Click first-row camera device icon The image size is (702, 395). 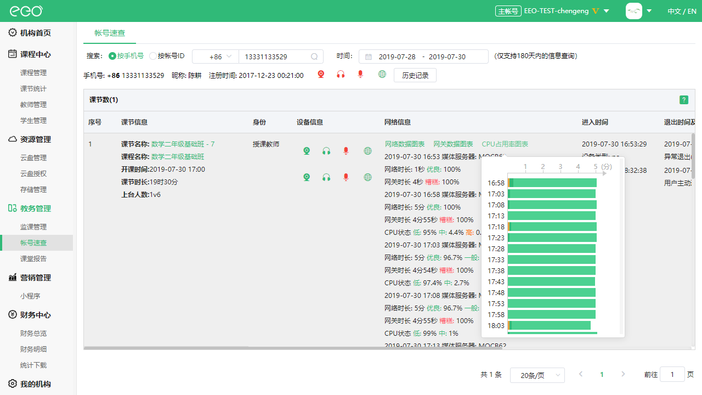coord(307,151)
